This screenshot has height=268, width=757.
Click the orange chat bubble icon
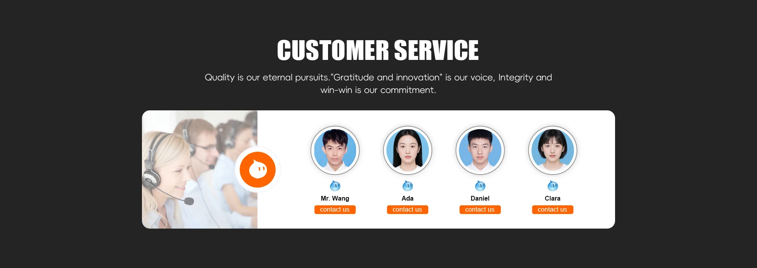tap(257, 169)
